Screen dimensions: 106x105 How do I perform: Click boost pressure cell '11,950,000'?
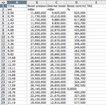coord(37,23)
